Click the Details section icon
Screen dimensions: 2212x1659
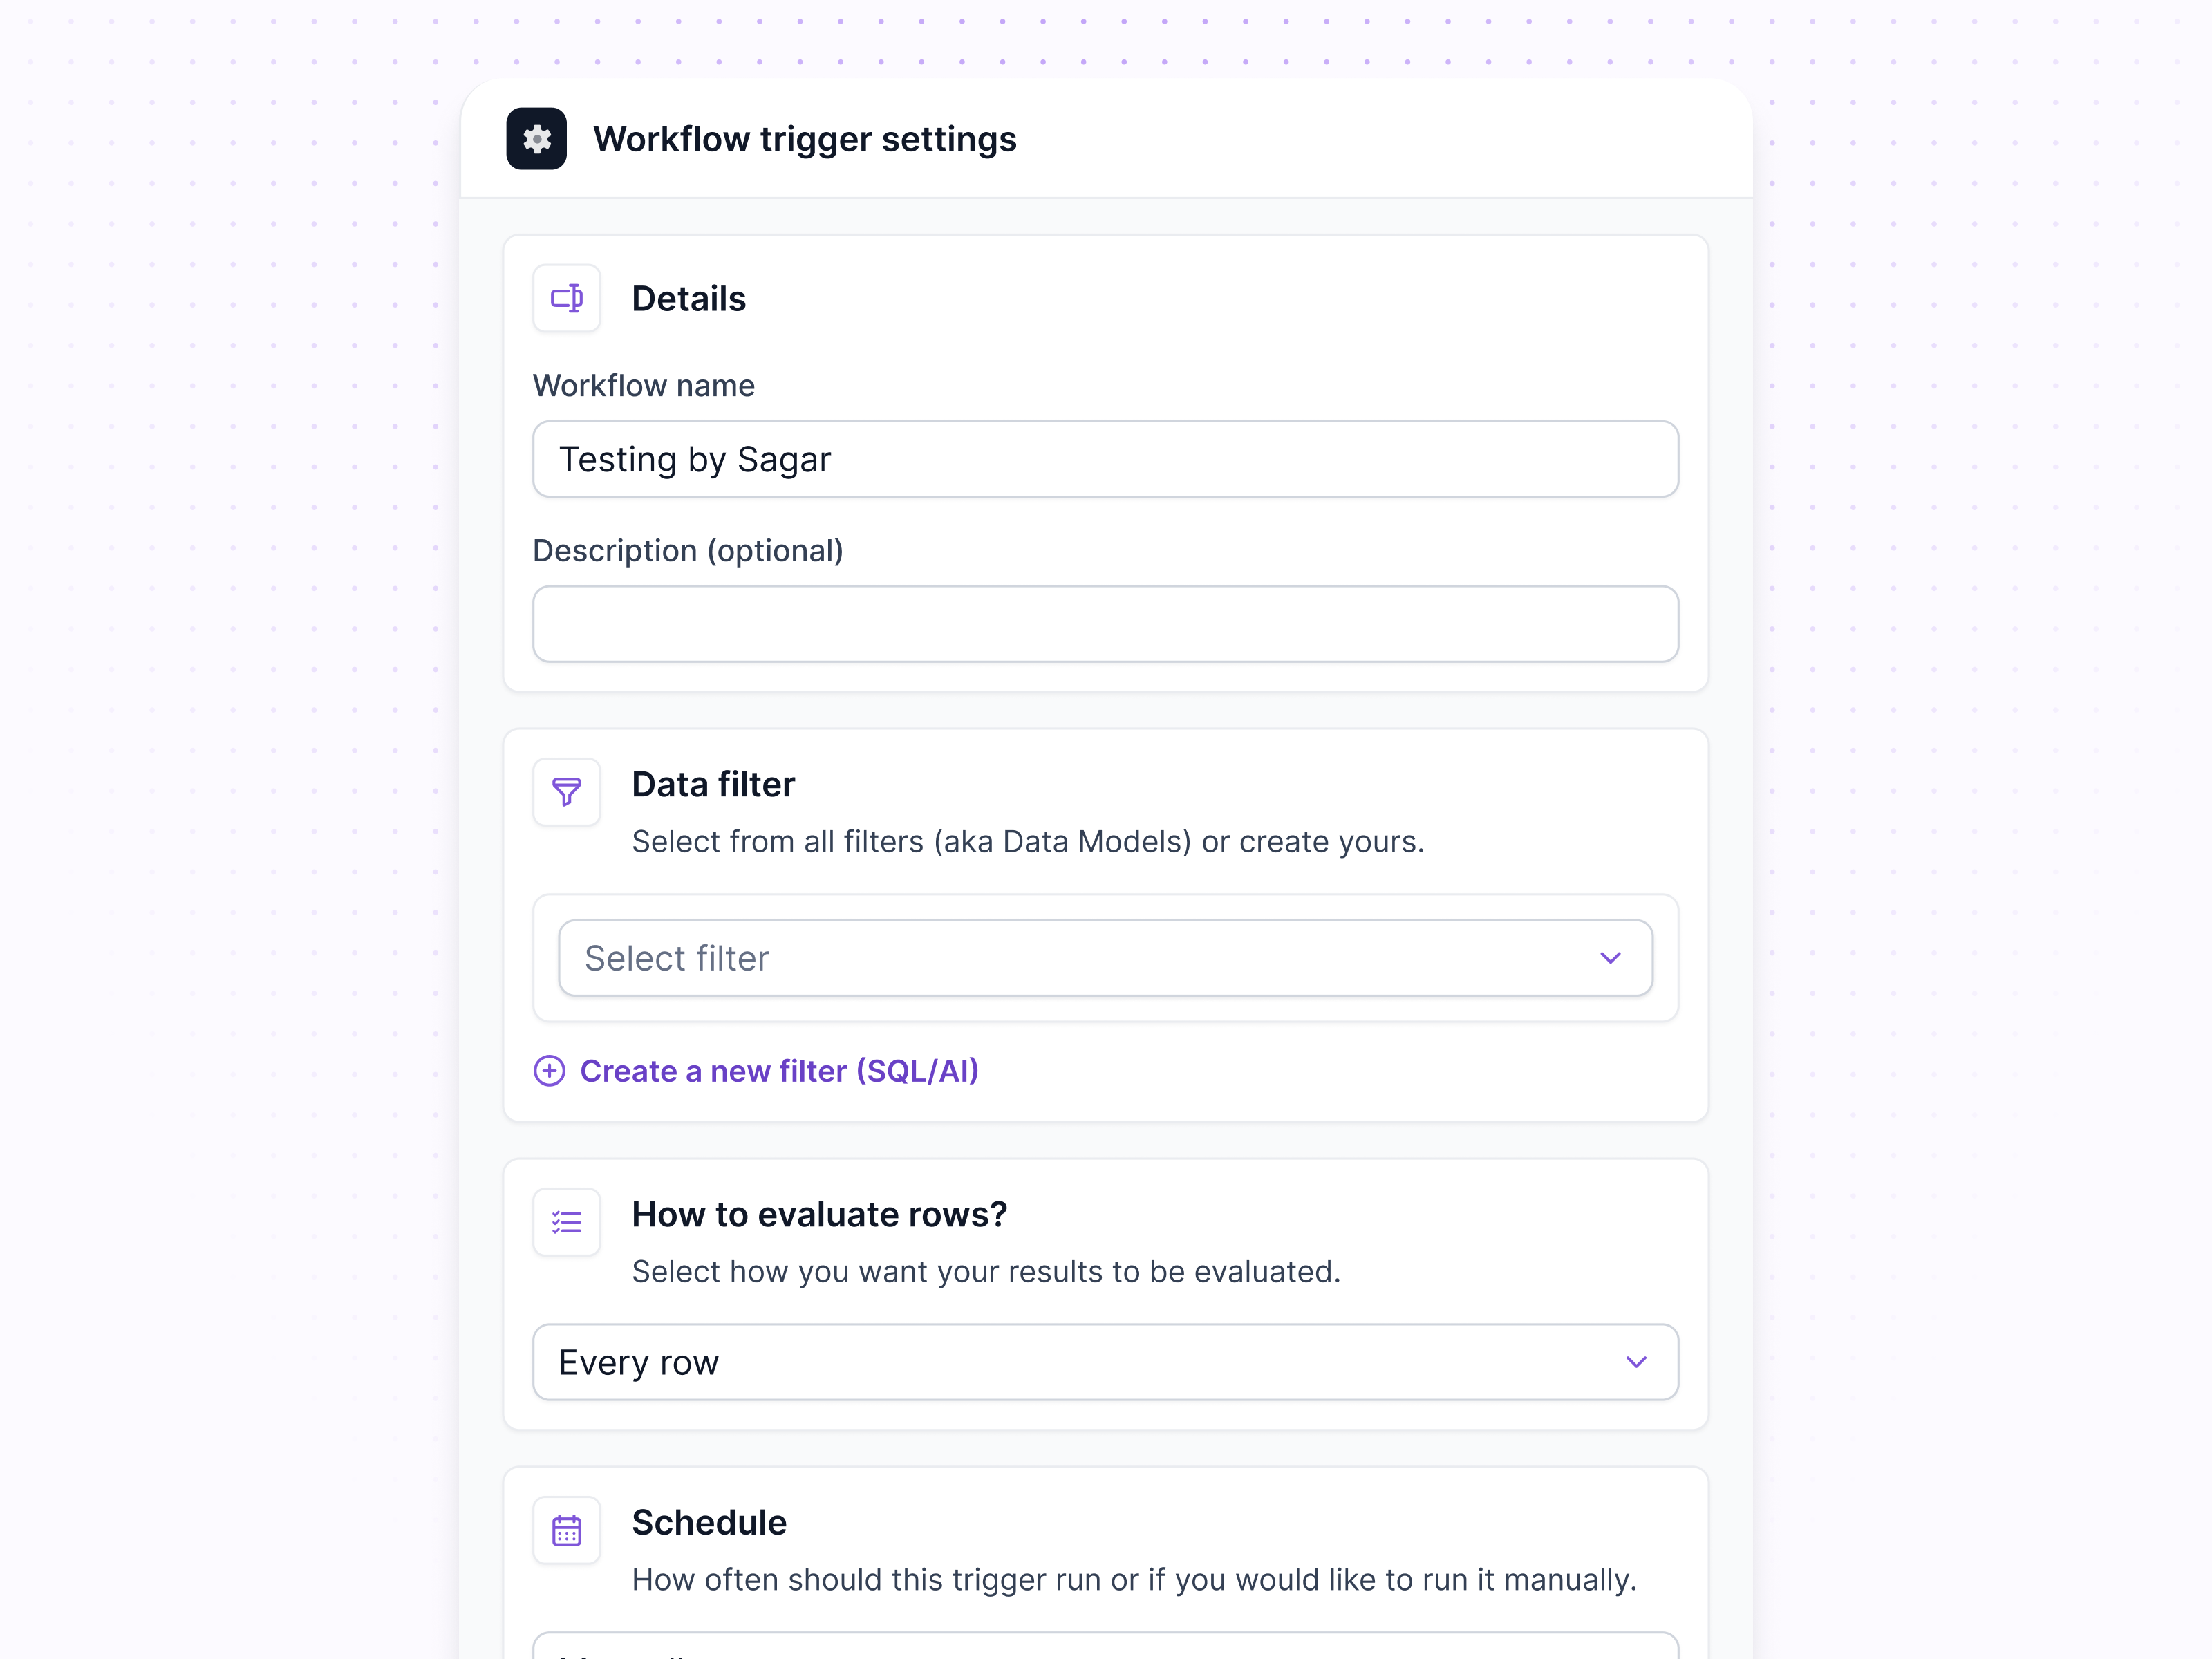click(566, 297)
